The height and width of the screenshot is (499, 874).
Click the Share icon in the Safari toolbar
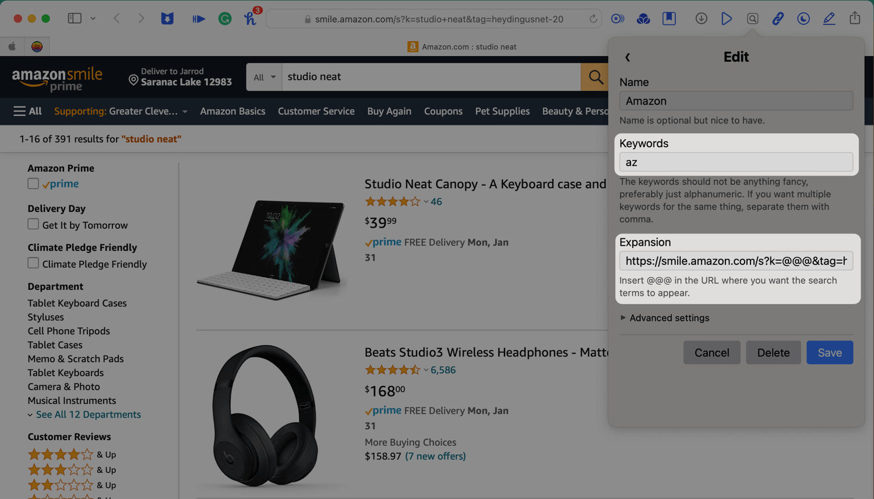[x=855, y=18]
